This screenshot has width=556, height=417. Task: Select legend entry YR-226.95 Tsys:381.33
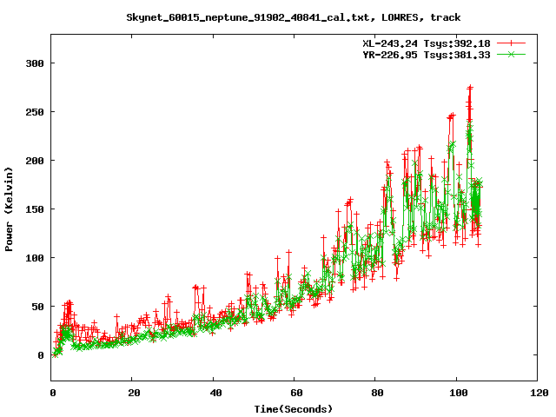[x=427, y=55]
